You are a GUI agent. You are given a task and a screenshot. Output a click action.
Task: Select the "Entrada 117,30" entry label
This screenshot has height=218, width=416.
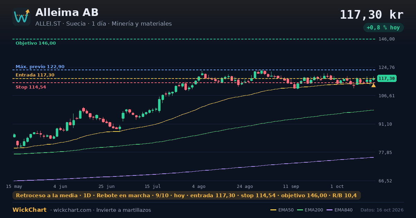35,75
